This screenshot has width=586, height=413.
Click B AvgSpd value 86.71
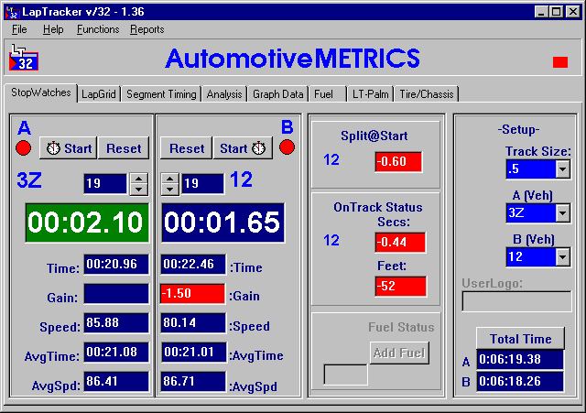[x=193, y=382]
